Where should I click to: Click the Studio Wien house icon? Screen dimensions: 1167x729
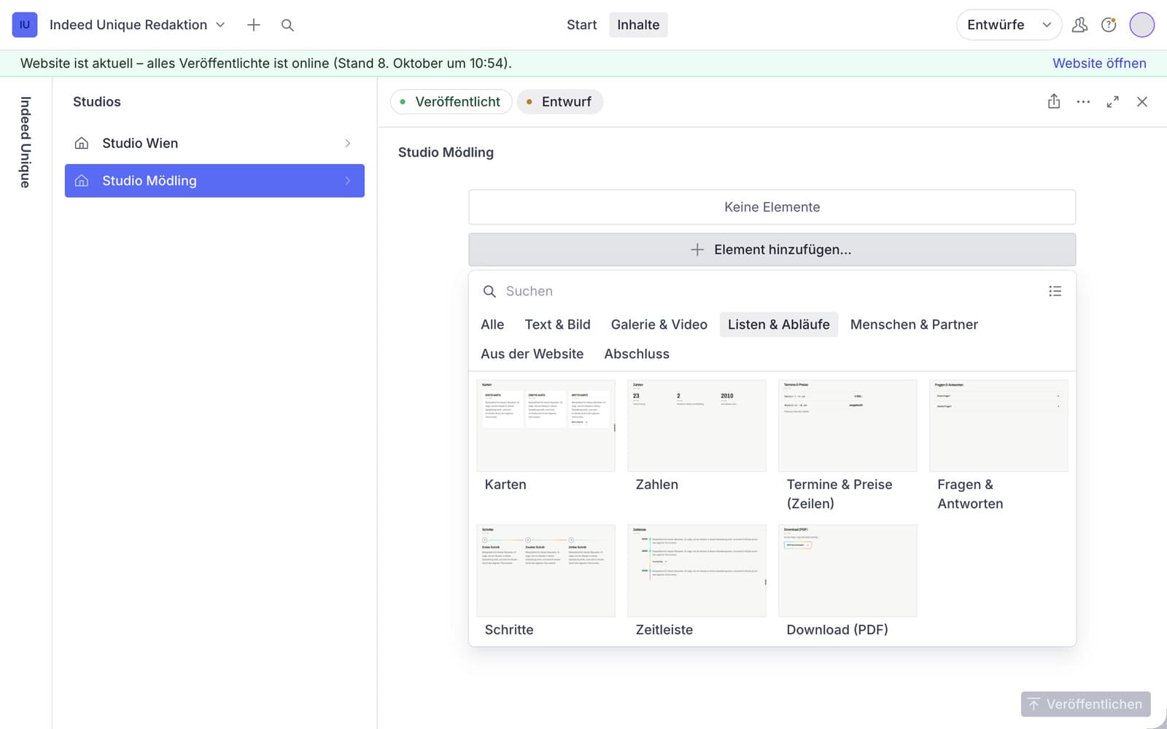pos(82,144)
